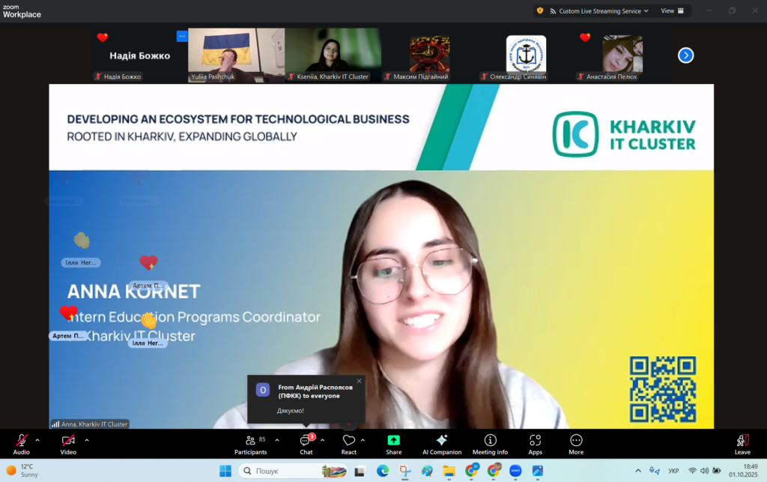Open the View layout menu
767x482 pixels.
[x=672, y=11]
